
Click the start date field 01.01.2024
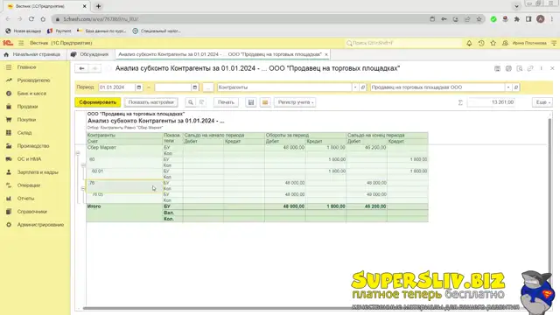[116, 87]
